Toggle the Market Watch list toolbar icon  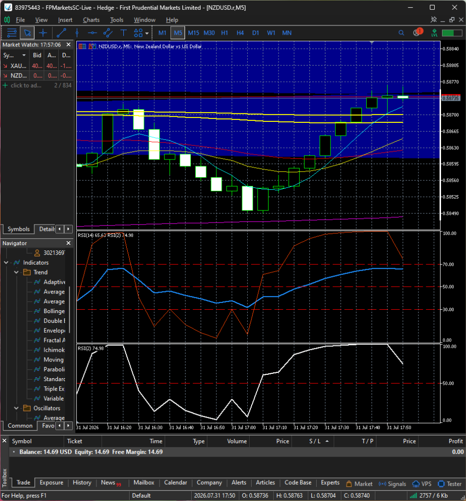12,33
